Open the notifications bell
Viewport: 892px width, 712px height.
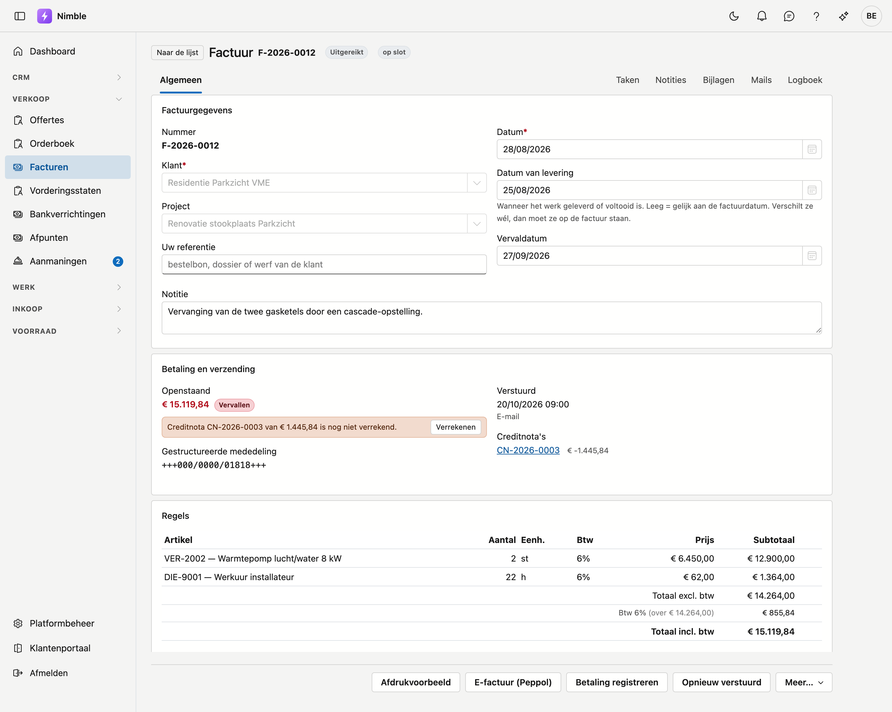tap(762, 16)
